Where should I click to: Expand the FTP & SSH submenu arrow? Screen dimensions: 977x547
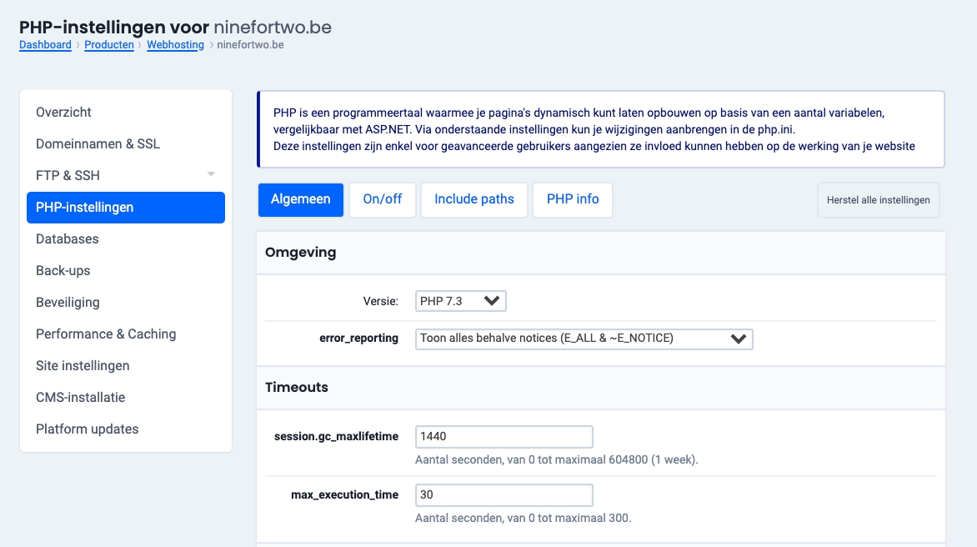click(211, 175)
